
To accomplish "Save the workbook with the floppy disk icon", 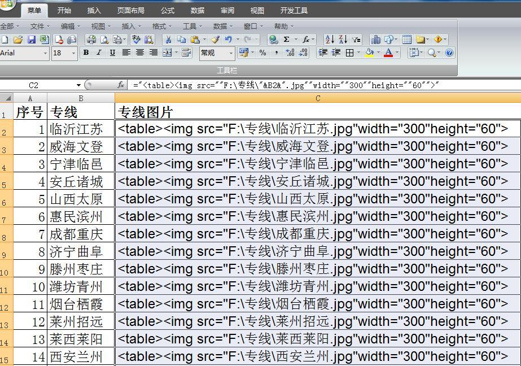I will (31, 40).
